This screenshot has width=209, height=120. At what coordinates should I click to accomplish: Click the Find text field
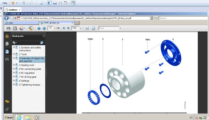point(109,28)
